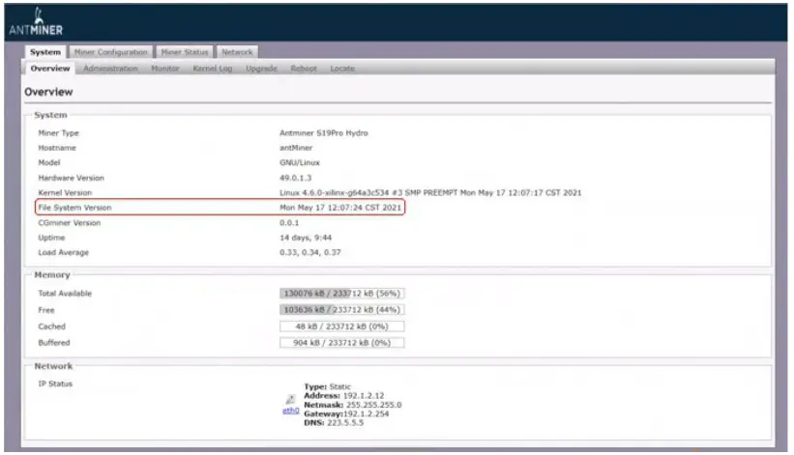Image resolution: width=794 pixels, height=455 pixels.
Task: Select the Overview sub-tab
Action: pyautogui.click(x=49, y=69)
